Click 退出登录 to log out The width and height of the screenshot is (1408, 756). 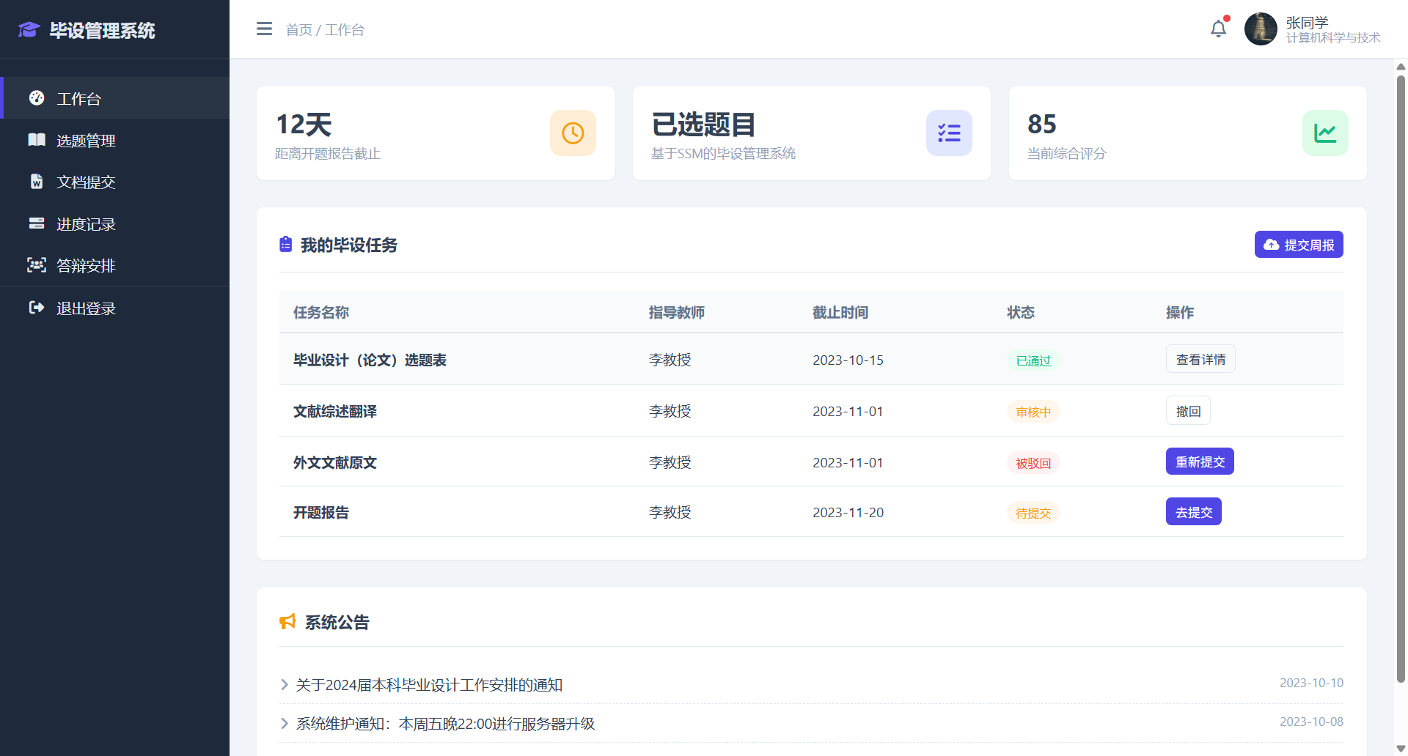86,308
